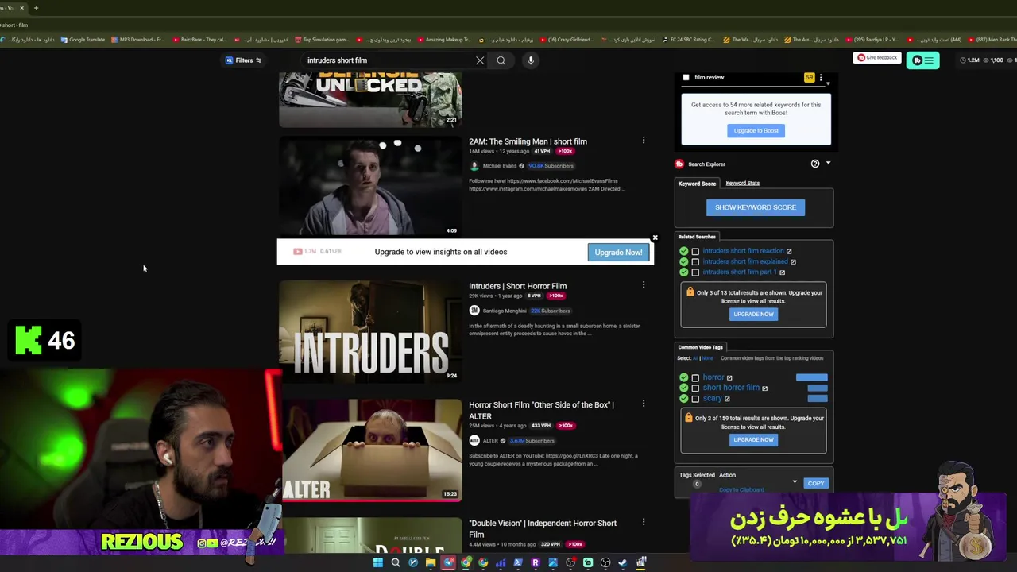Click the COPY tags button

816,483
